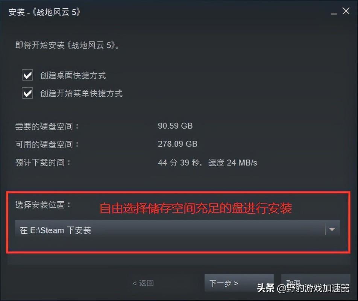Viewport: 358px width, 301px height.
Task: Click the 创建桌面快捷方式 label text
Action: coord(73,75)
